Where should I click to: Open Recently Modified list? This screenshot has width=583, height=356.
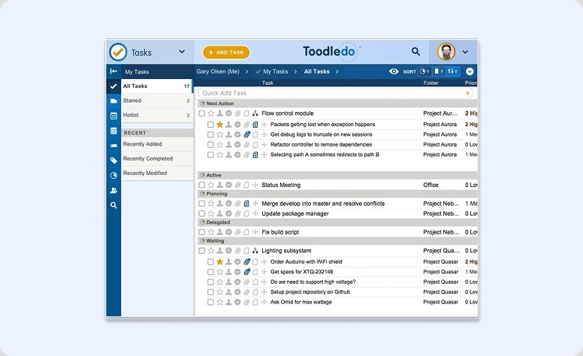[x=156, y=173]
